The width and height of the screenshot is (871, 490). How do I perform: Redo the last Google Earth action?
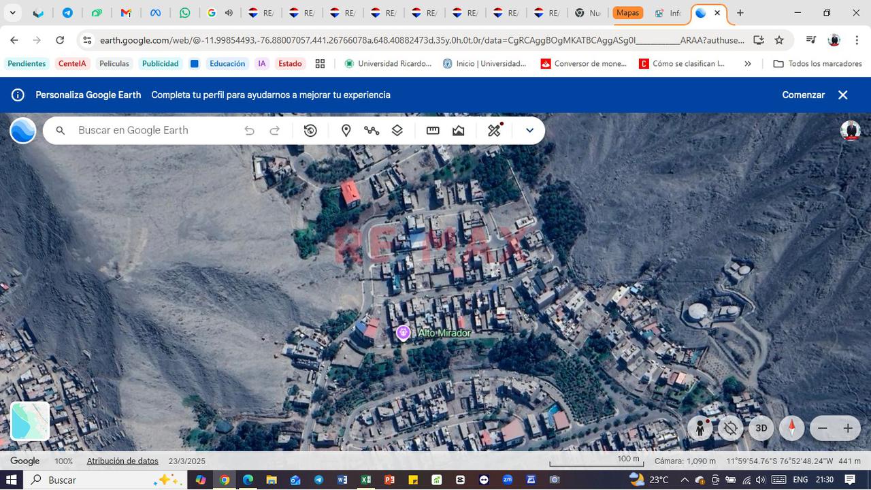click(x=275, y=131)
